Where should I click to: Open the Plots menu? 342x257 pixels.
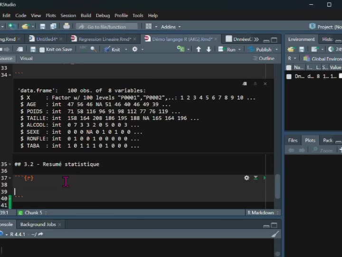click(x=51, y=16)
